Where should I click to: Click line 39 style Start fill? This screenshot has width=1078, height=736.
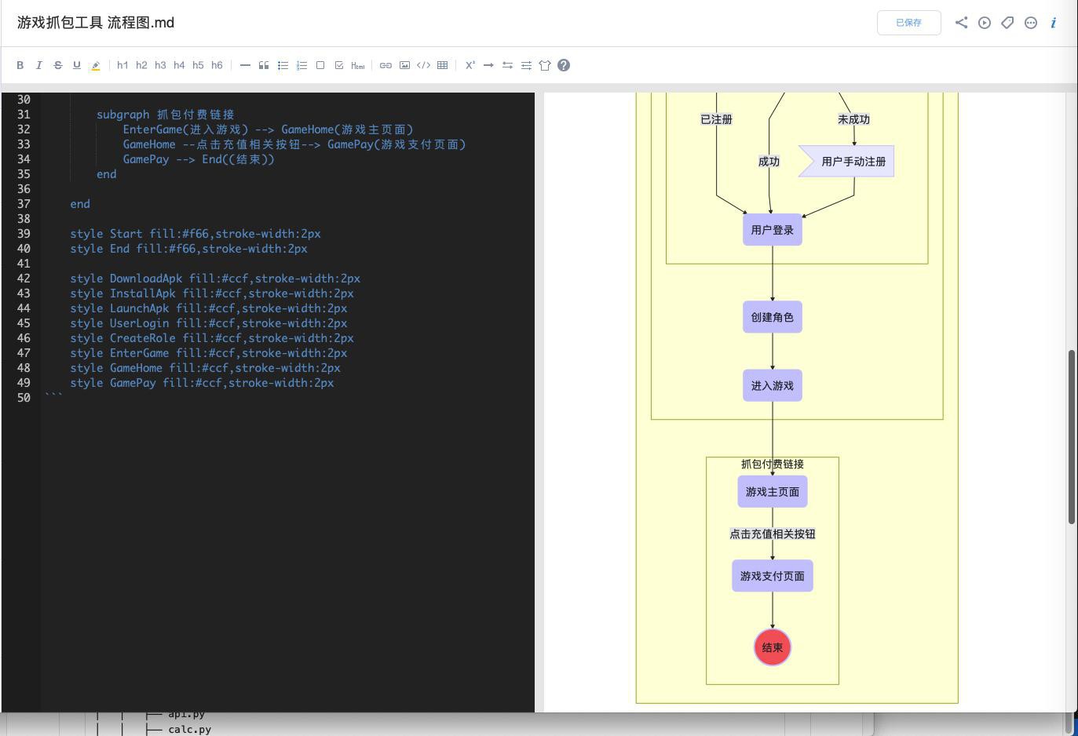(196, 234)
